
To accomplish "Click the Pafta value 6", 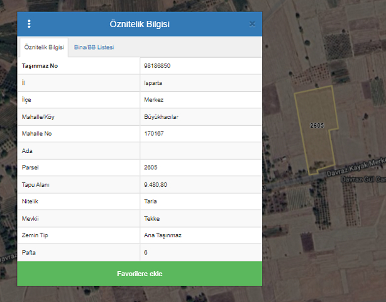I will pyautogui.click(x=146, y=252).
